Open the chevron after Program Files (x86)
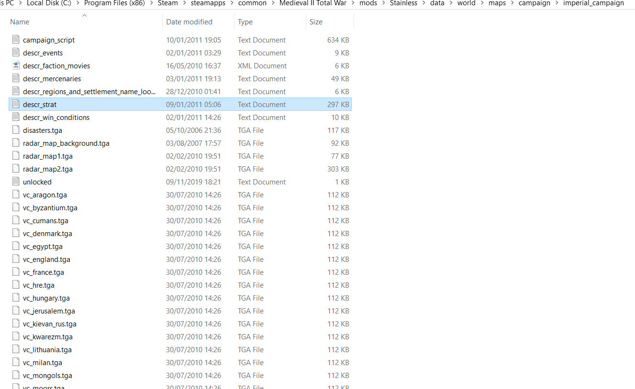Image resolution: width=635 pixels, height=389 pixels. 152,3
